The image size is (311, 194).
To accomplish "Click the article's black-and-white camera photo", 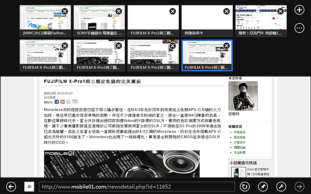I will click(122, 164).
